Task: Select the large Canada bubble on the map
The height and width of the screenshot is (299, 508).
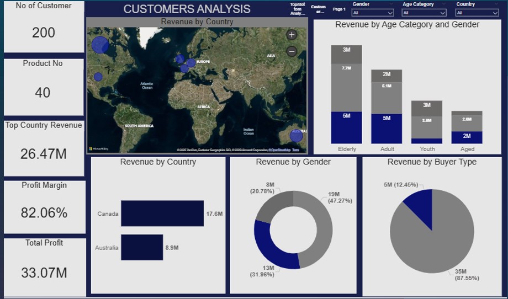Action: pos(100,45)
